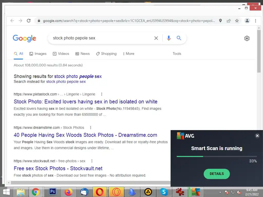Expand the More search categories menu

click(128, 54)
